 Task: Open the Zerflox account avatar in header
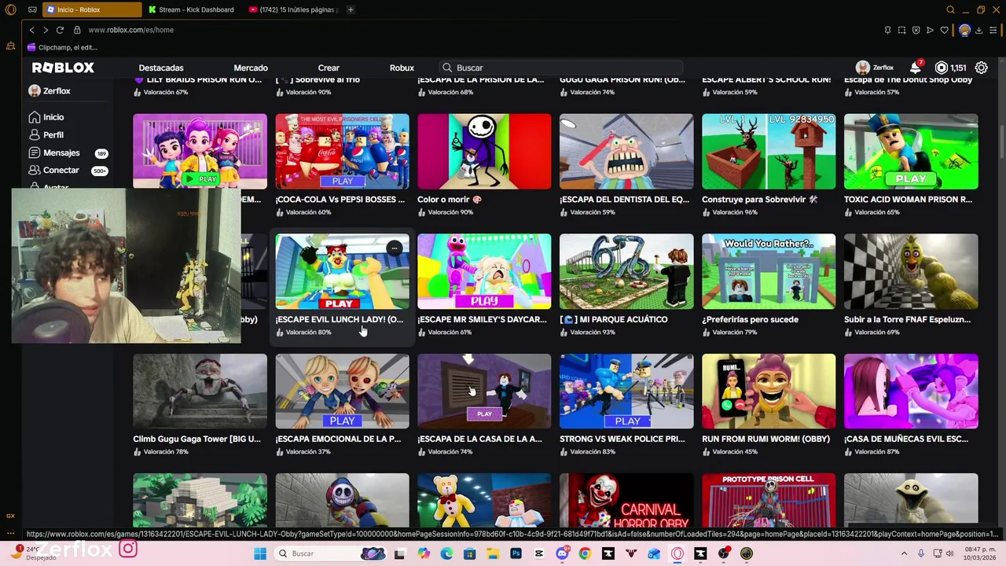tap(863, 68)
